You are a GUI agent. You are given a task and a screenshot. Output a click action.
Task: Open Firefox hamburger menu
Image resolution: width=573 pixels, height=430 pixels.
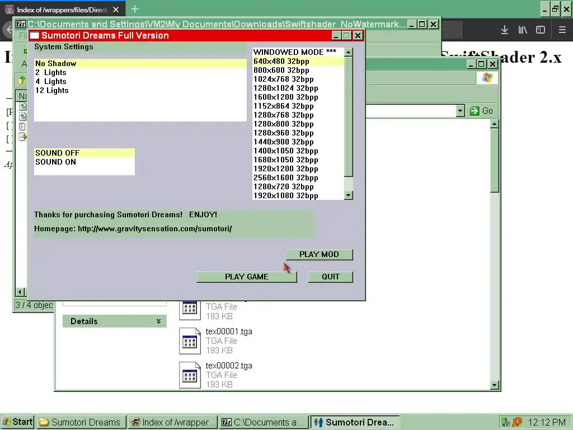pyautogui.click(x=562, y=30)
